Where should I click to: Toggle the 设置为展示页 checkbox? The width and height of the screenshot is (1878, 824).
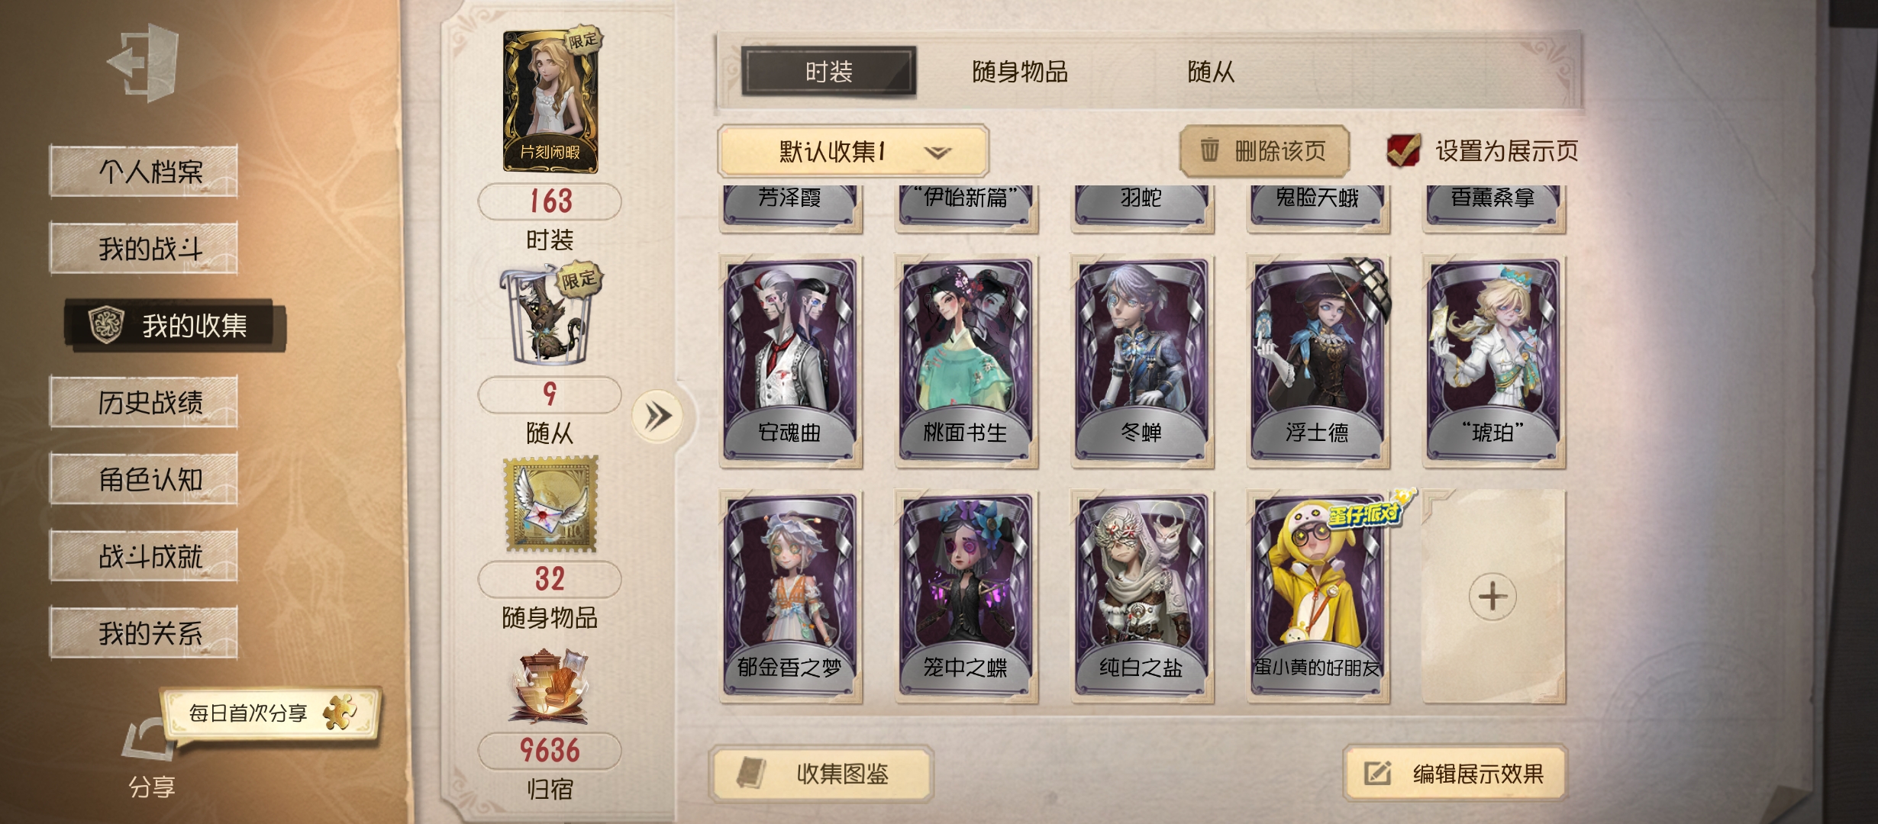point(1403,150)
